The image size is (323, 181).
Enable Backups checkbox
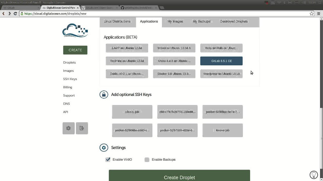point(147,160)
